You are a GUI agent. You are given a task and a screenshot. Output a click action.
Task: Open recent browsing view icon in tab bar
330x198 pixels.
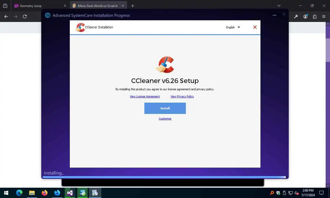(x=5, y=6)
